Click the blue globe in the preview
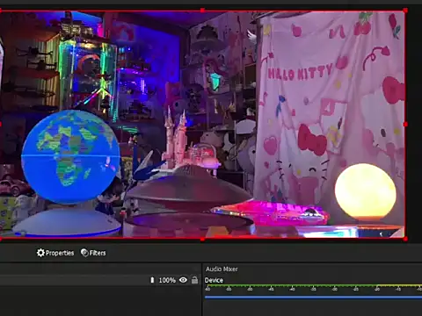The image size is (422, 316). 71,157
